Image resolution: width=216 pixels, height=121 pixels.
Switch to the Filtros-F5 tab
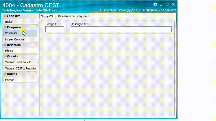(46, 16)
